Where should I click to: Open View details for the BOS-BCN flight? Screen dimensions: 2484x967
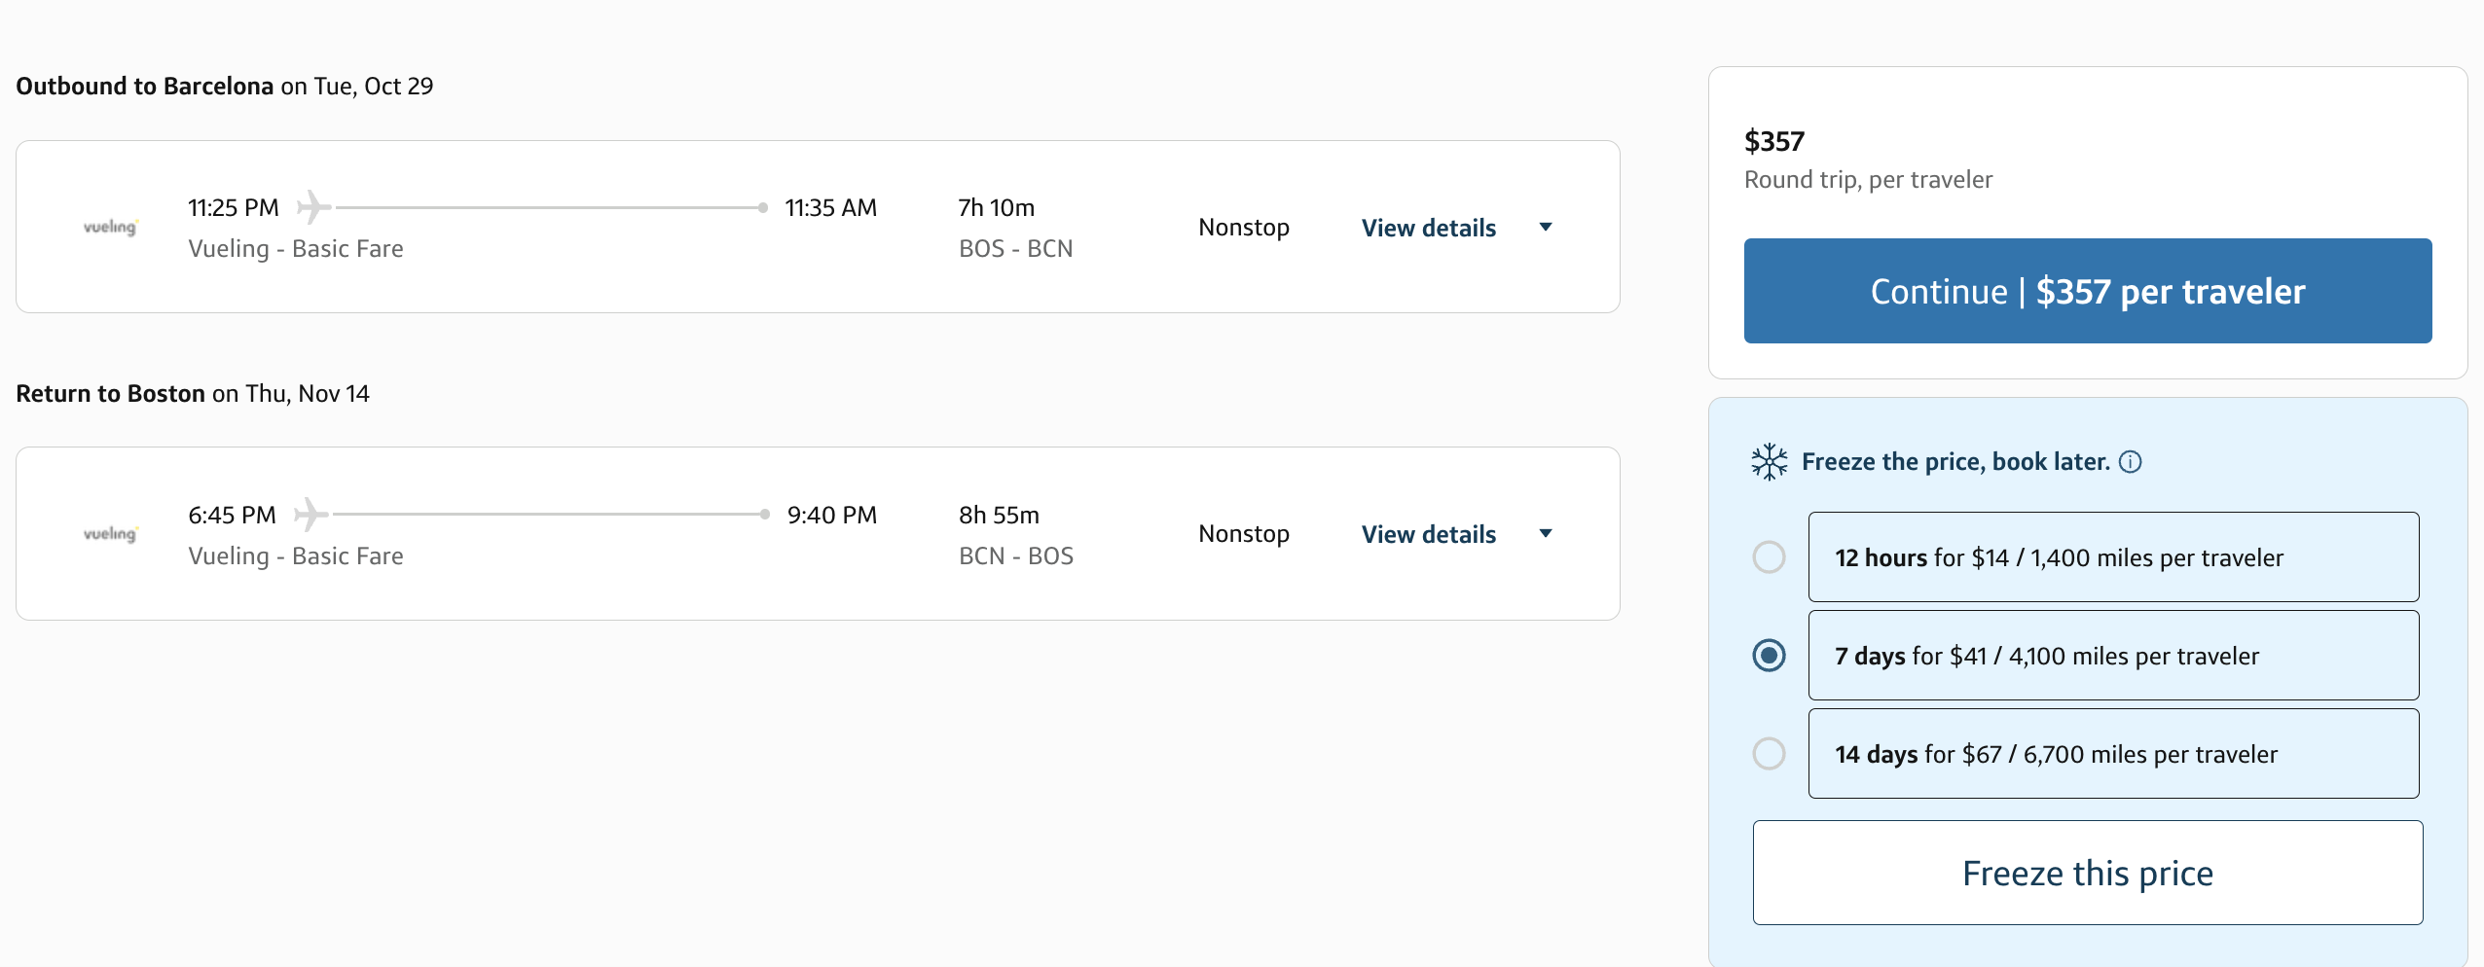coord(1428,227)
